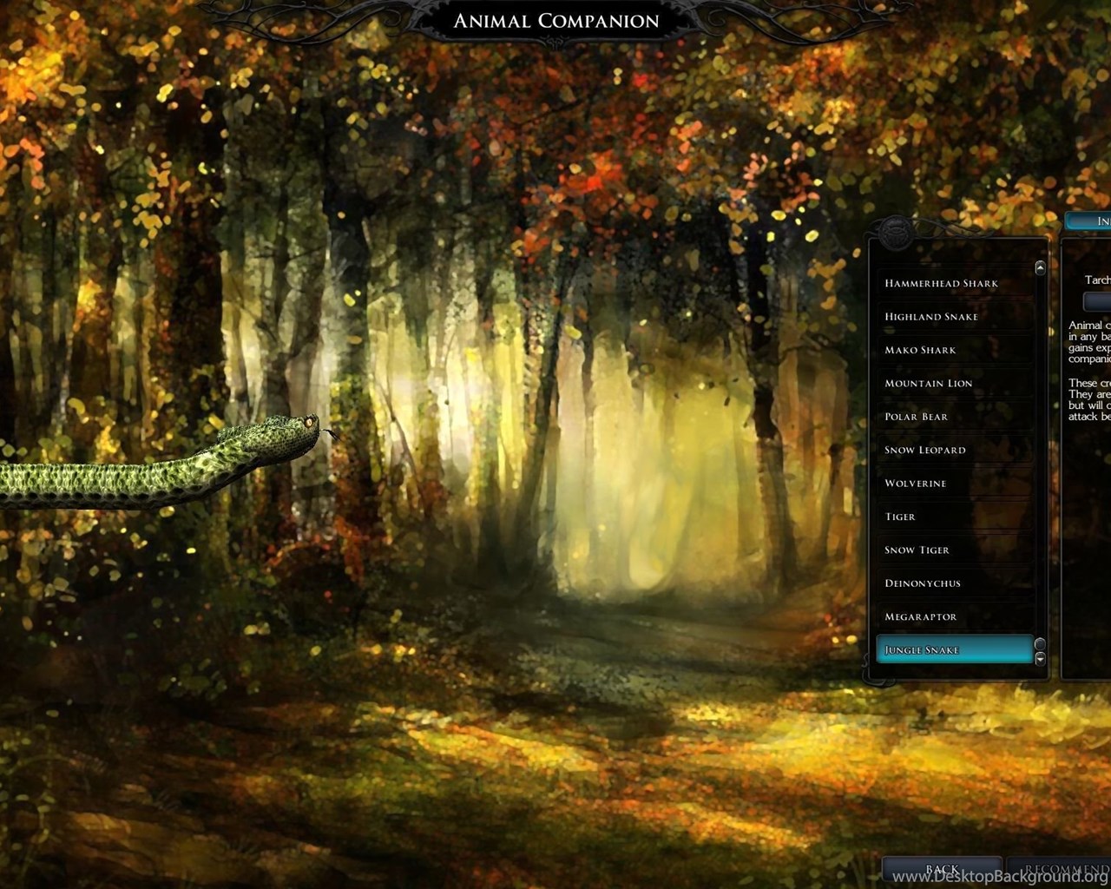Select Polar Bear companion
1111x889 pixels.
954,417
